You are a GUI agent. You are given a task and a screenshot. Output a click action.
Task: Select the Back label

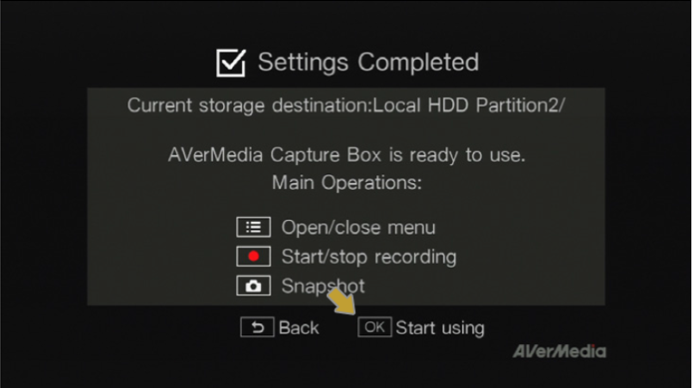[x=299, y=328]
